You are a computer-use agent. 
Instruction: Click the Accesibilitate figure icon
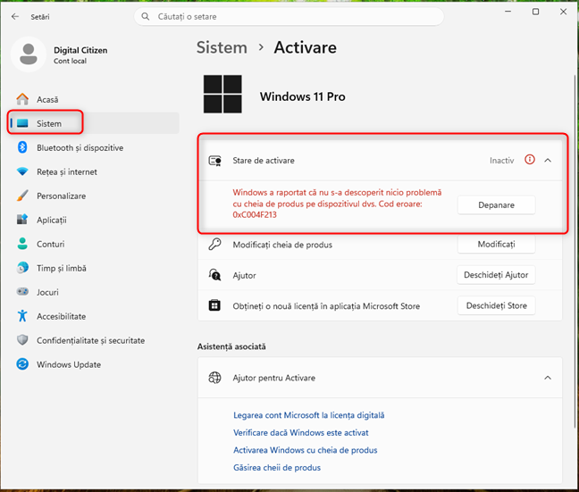22,316
